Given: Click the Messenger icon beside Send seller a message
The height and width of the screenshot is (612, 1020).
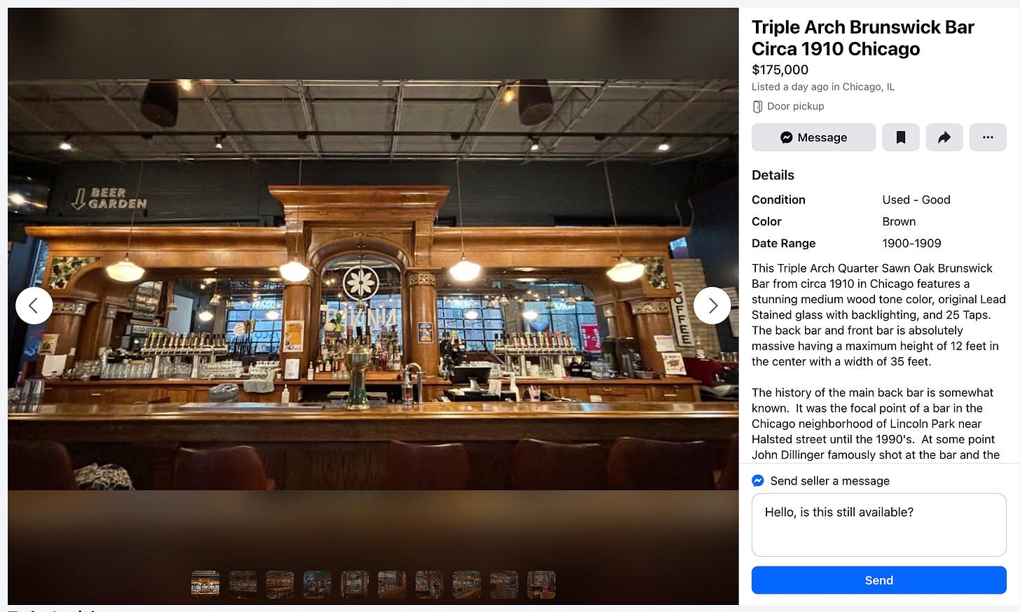Looking at the screenshot, I should click(x=758, y=480).
